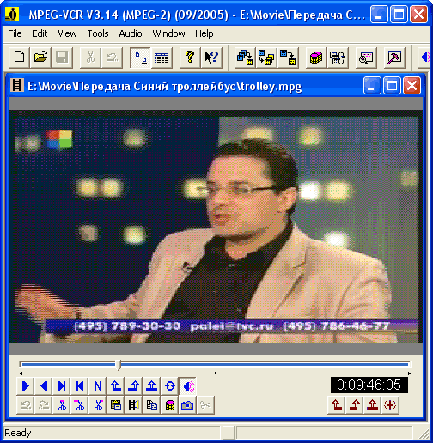This screenshot has height=443, width=433.
Task: Click the yellow barrel icon in main toolbar
Action: pos(316,58)
